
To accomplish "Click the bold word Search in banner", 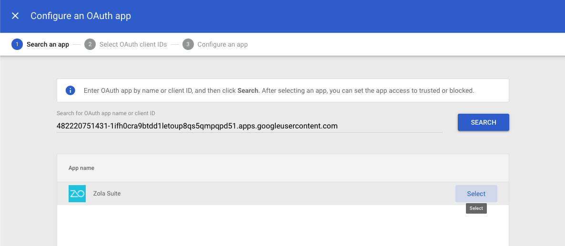I will 248,90.
